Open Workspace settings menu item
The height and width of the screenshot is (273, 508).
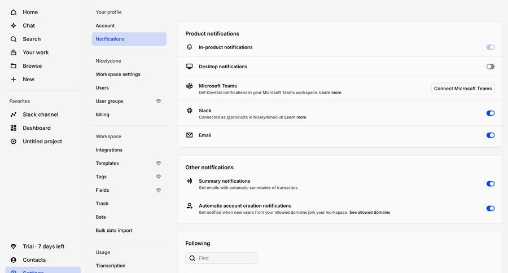[118, 74]
